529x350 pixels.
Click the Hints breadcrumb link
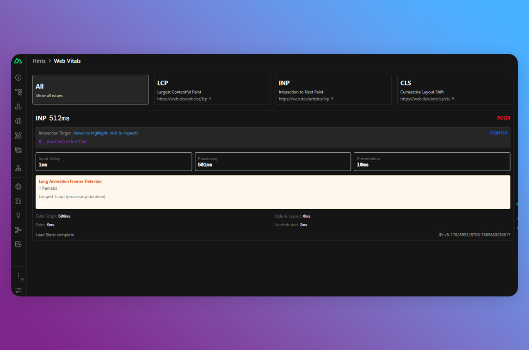pyautogui.click(x=39, y=61)
